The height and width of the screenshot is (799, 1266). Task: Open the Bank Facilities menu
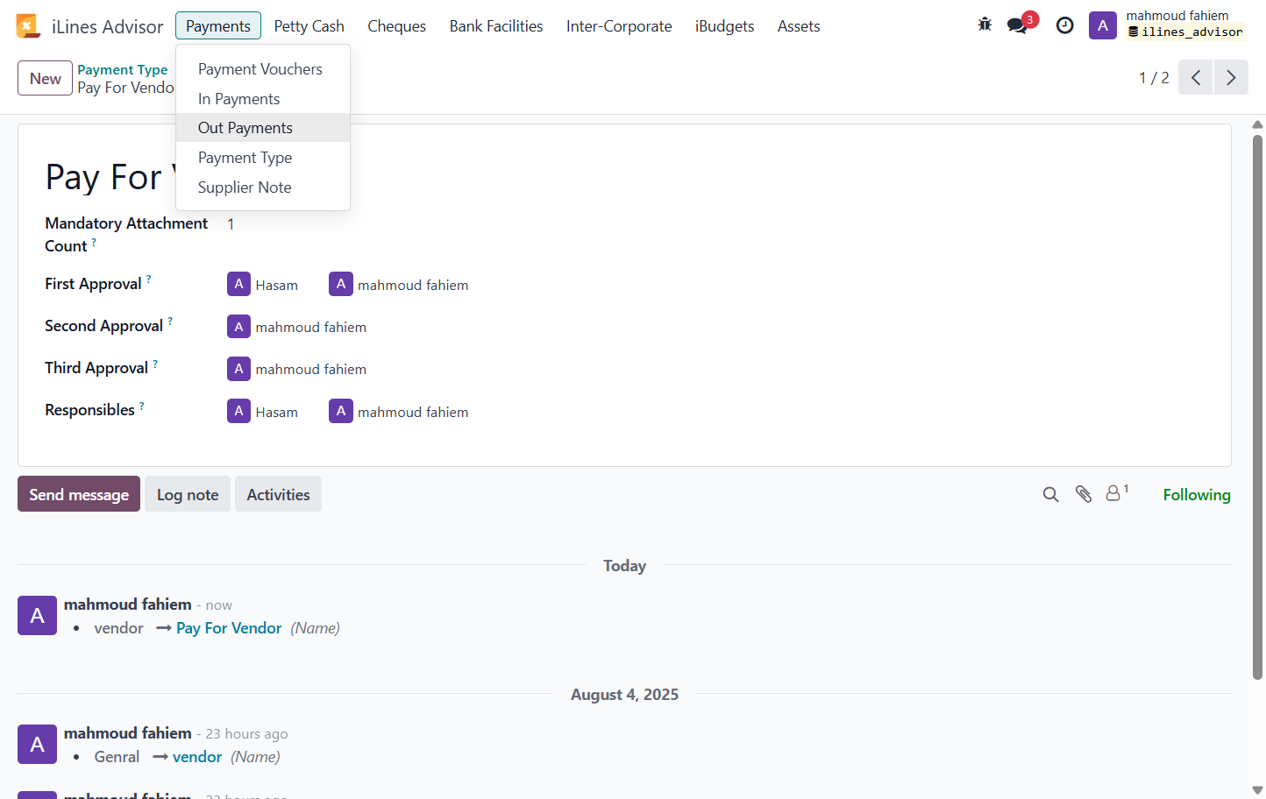tap(496, 26)
